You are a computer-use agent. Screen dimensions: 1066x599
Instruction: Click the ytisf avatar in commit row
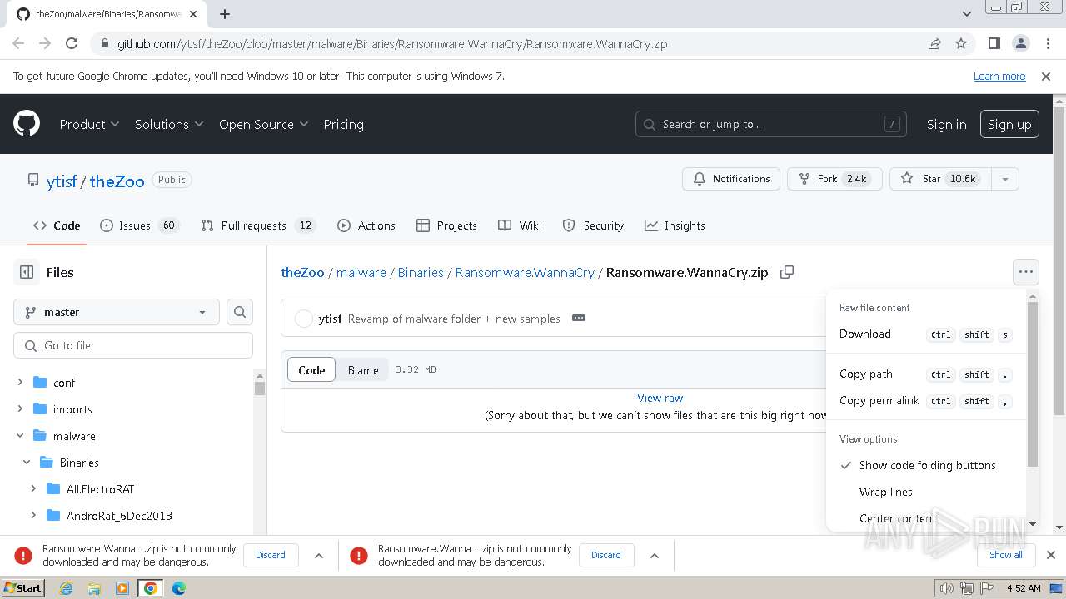304,319
